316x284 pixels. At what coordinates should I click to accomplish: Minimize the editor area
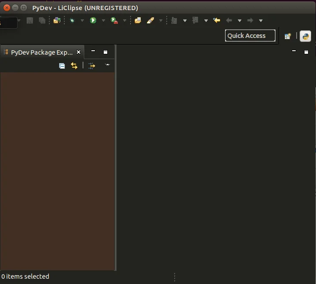(294, 51)
